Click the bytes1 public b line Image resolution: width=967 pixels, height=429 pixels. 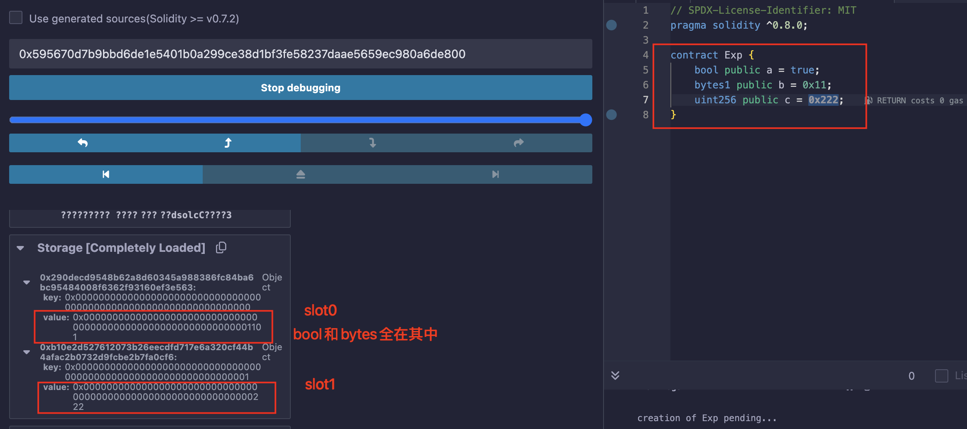(x=763, y=85)
